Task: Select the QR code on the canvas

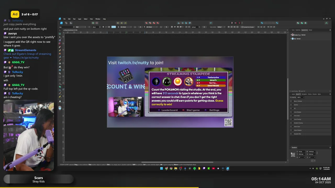Action: (228, 122)
